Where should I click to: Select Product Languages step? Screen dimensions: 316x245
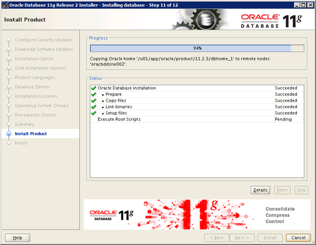pyautogui.click(x=34, y=77)
